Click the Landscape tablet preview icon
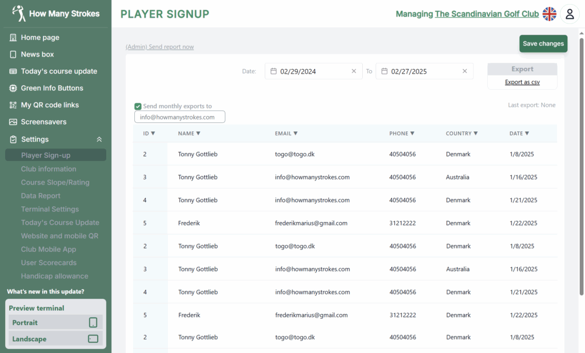 pyautogui.click(x=93, y=339)
